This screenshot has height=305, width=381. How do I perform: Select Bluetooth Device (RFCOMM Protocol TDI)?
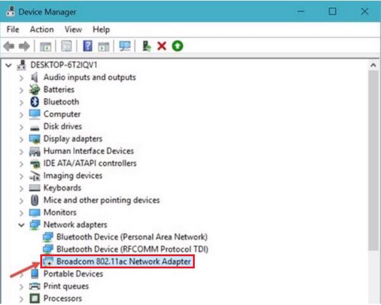pos(132,249)
